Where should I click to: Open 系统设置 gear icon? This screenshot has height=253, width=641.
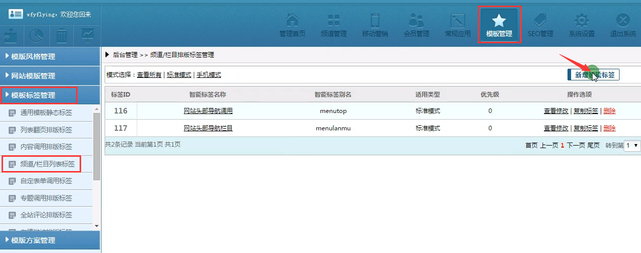(x=581, y=25)
